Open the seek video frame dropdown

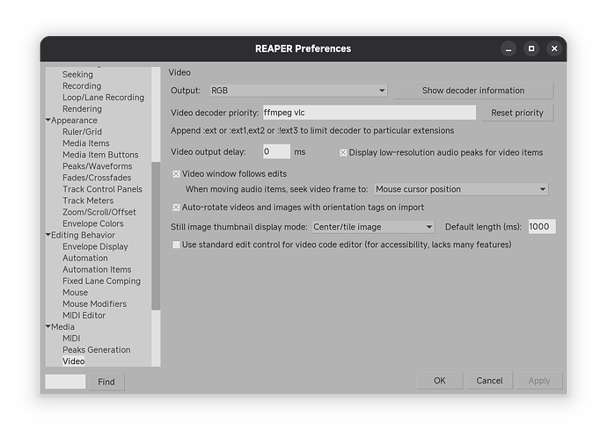(x=461, y=189)
